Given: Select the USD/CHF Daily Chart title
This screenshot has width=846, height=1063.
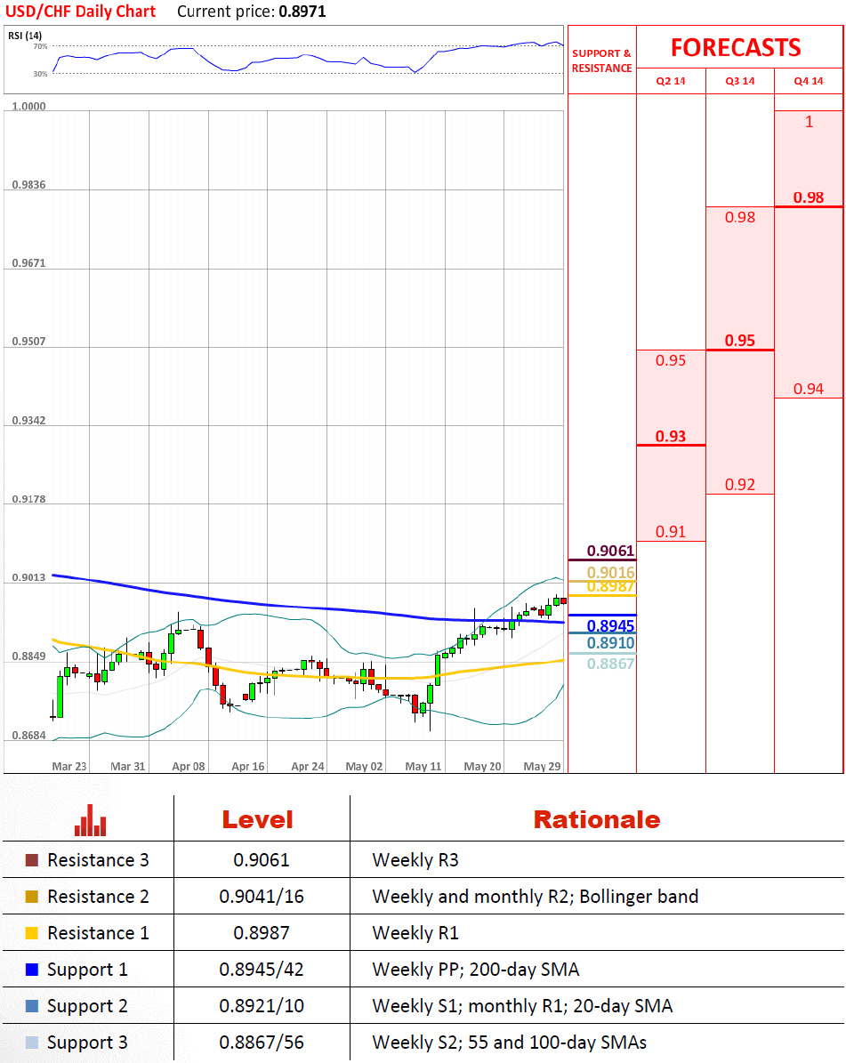Looking at the screenshot, I should 81,12.
